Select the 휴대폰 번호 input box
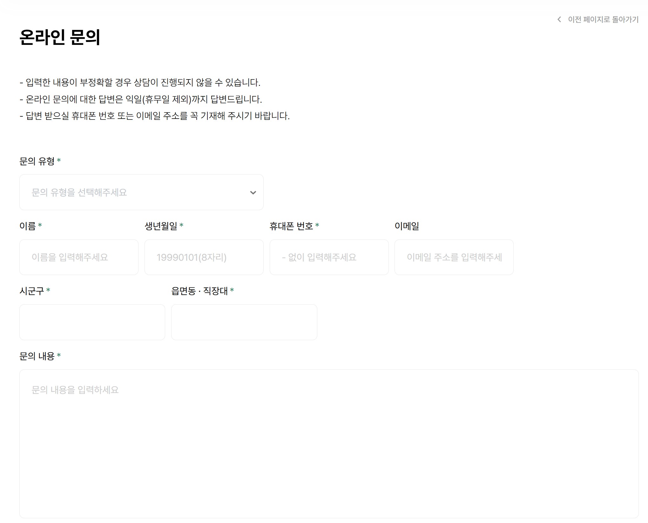The height and width of the screenshot is (523, 648). pyautogui.click(x=329, y=257)
